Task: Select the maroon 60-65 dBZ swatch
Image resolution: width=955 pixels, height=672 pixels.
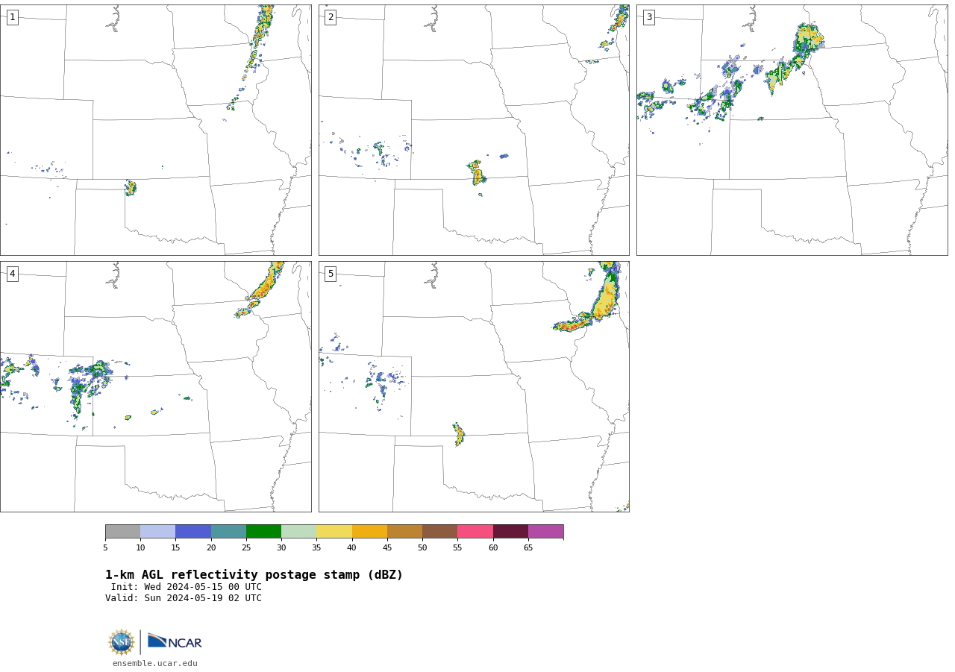Action: click(x=510, y=531)
